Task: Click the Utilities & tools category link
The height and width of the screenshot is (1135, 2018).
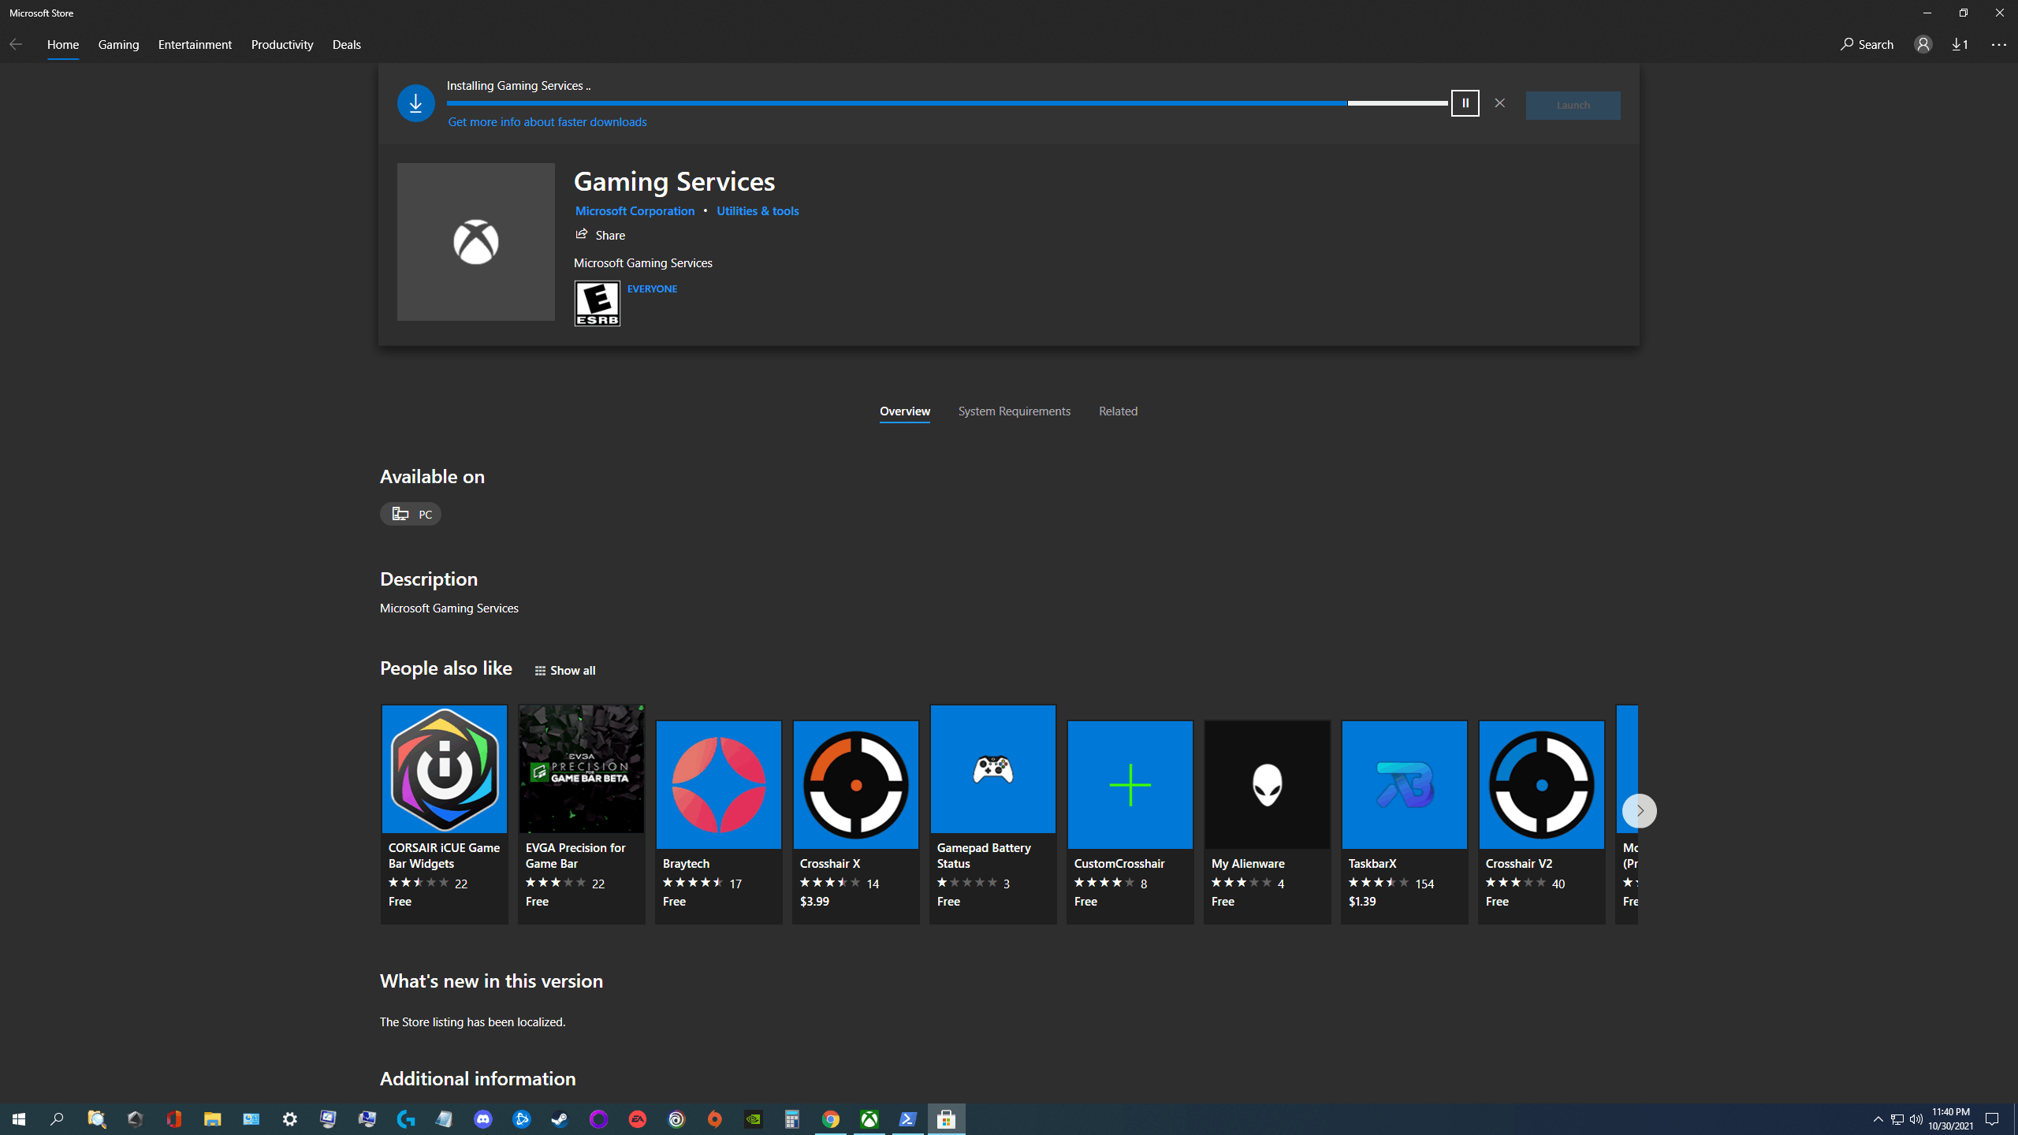Action: click(x=758, y=210)
